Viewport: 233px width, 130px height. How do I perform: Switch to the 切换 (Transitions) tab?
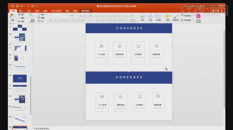pos(37,11)
